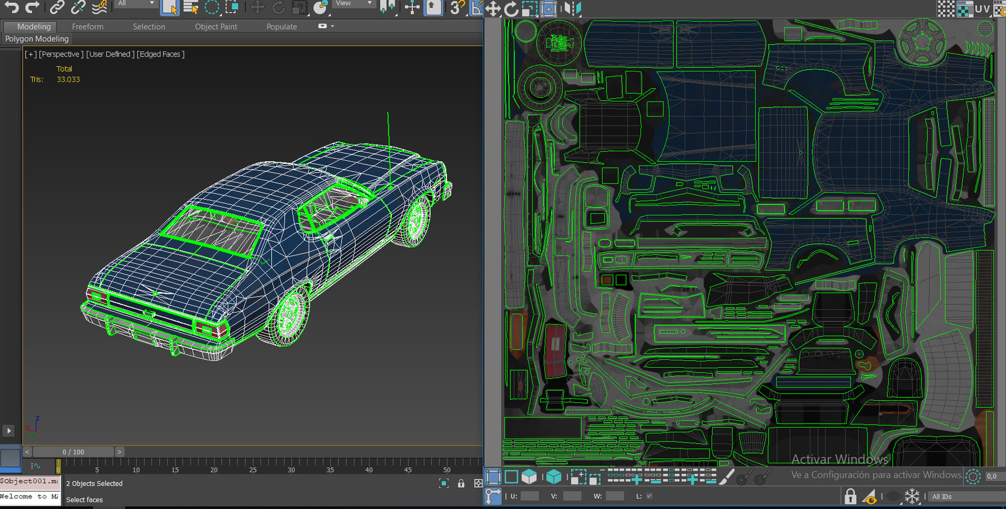Toggle the freeze snowflake icon in UV editor
Screen dimensions: 1006x509
912,496
